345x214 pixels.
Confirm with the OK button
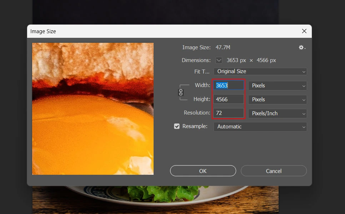203,171
